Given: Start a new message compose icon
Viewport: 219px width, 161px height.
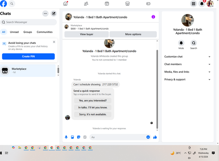Looking at the screenshot, I should pos(54,14).
